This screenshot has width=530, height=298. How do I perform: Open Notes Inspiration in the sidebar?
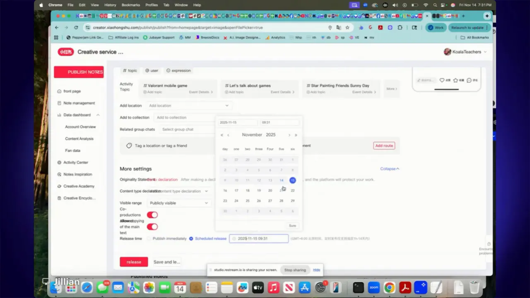[77, 174]
